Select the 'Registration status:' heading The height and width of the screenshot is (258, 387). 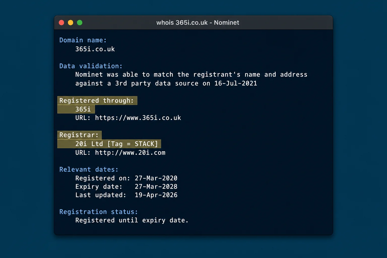point(99,212)
